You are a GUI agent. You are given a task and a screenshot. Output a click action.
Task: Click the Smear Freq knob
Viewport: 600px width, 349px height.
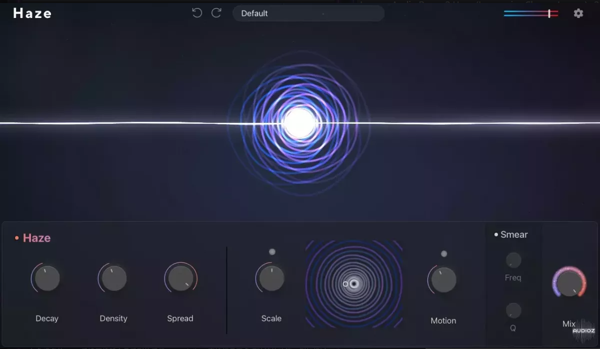click(x=513, y=260)
